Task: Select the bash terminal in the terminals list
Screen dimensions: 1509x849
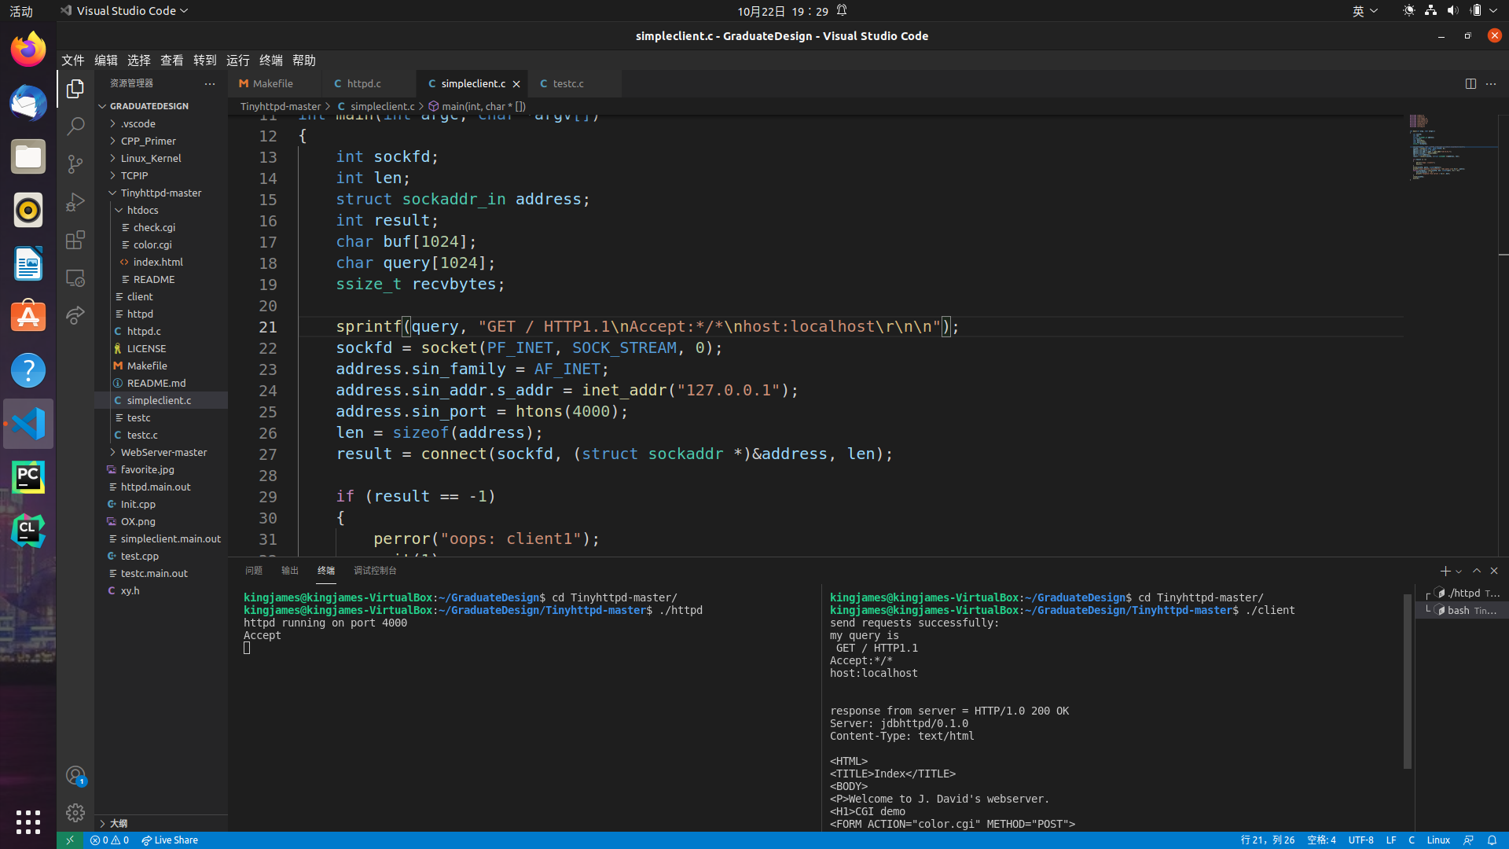Action: 1464,610
